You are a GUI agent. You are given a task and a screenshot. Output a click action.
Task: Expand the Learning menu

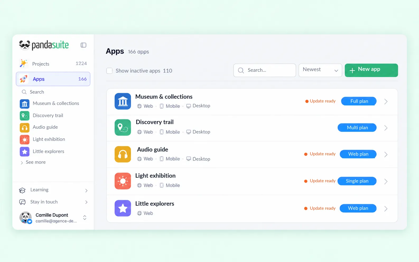coord(53,190)
